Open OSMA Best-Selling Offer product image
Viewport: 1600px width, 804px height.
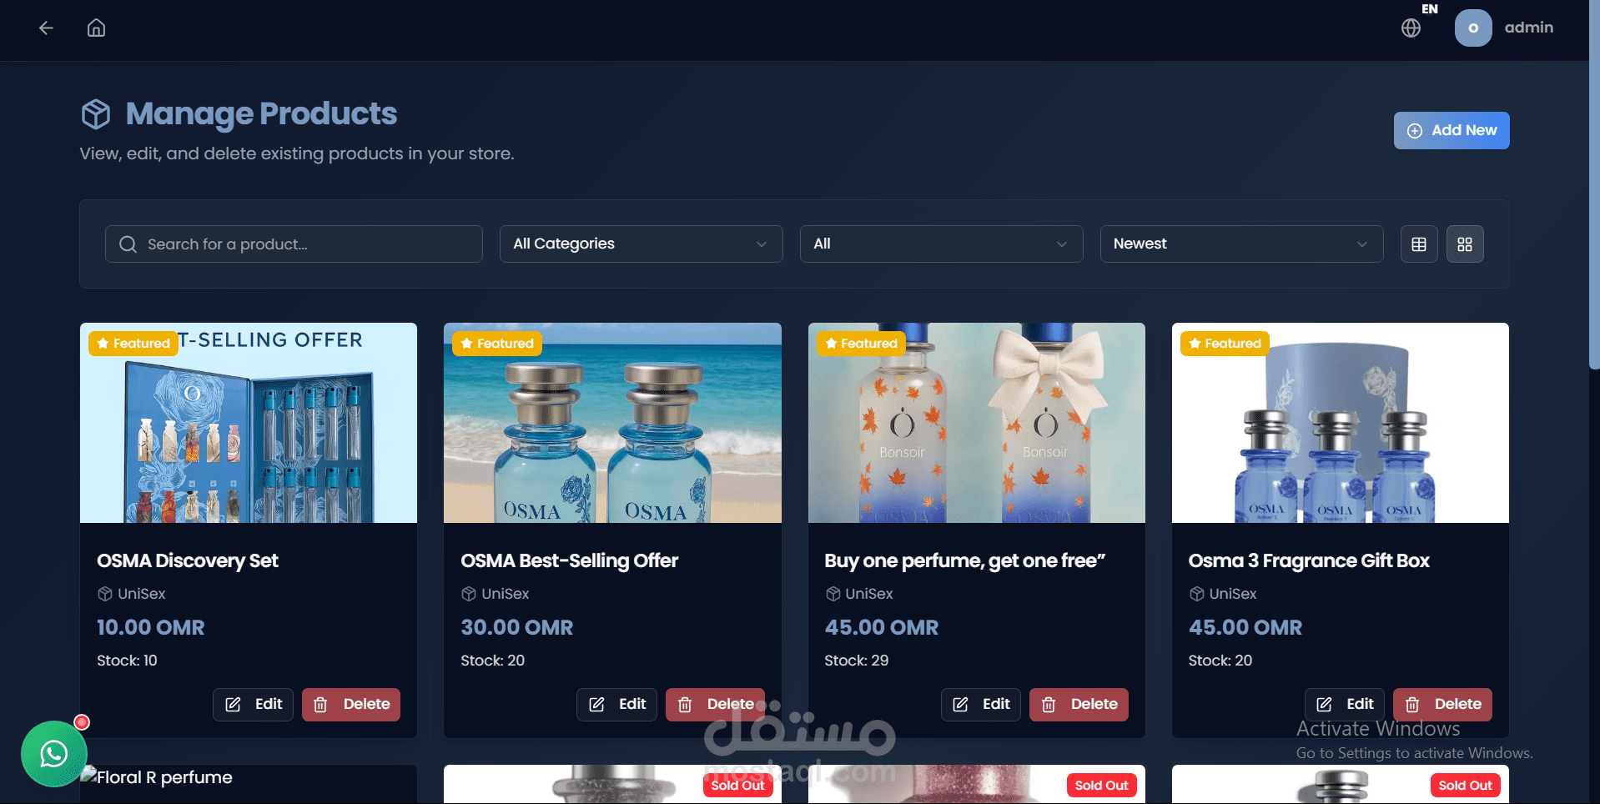pyautogui.click(x=612, y=423)
